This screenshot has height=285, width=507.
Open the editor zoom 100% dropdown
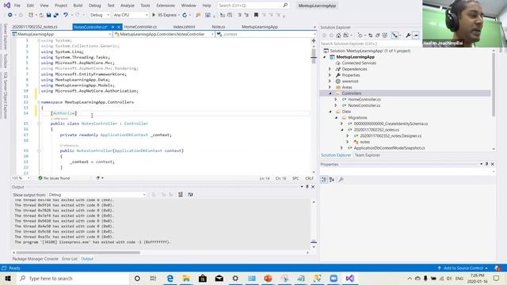pyautogui.click(x=21, y=178)
